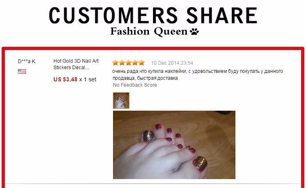
Task: Click reviewer name D***a K.
Action: point(27,61)
